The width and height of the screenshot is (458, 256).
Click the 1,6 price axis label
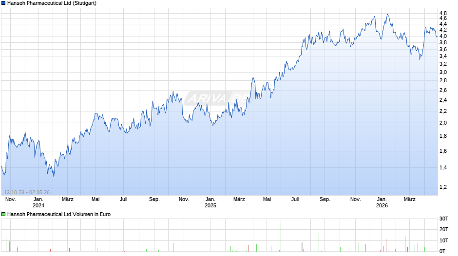443,151
